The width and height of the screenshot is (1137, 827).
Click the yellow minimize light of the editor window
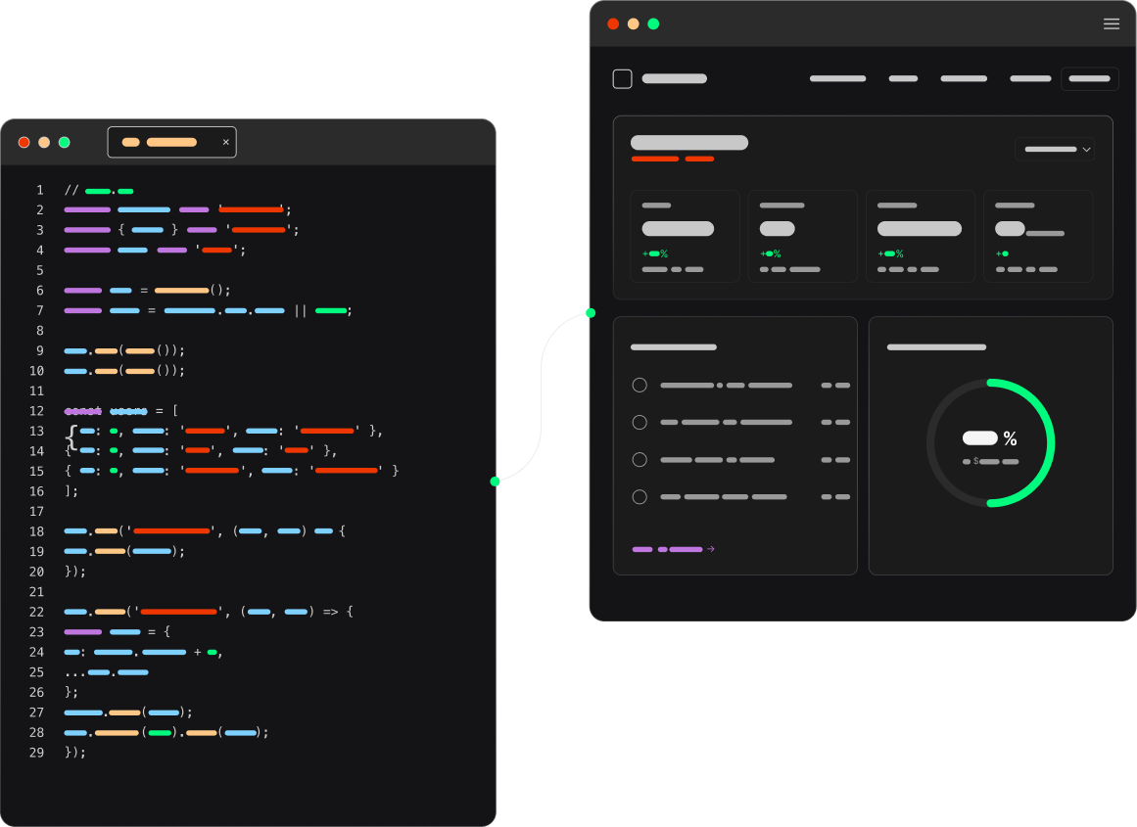click(44, 142)
